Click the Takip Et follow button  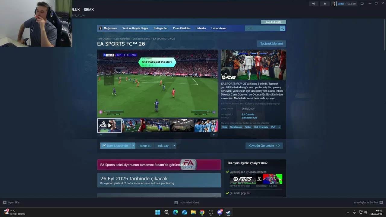pyautogui.click(x=145, y=146)
